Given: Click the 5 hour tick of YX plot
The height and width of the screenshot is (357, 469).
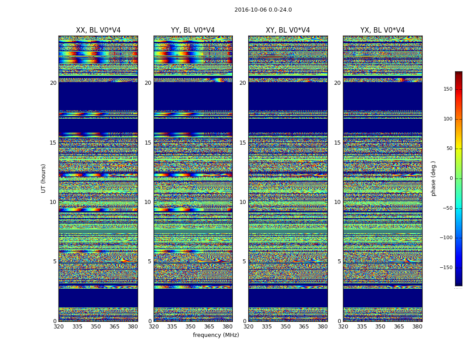Looking at the screenshot, I should [x=339, y=262].
